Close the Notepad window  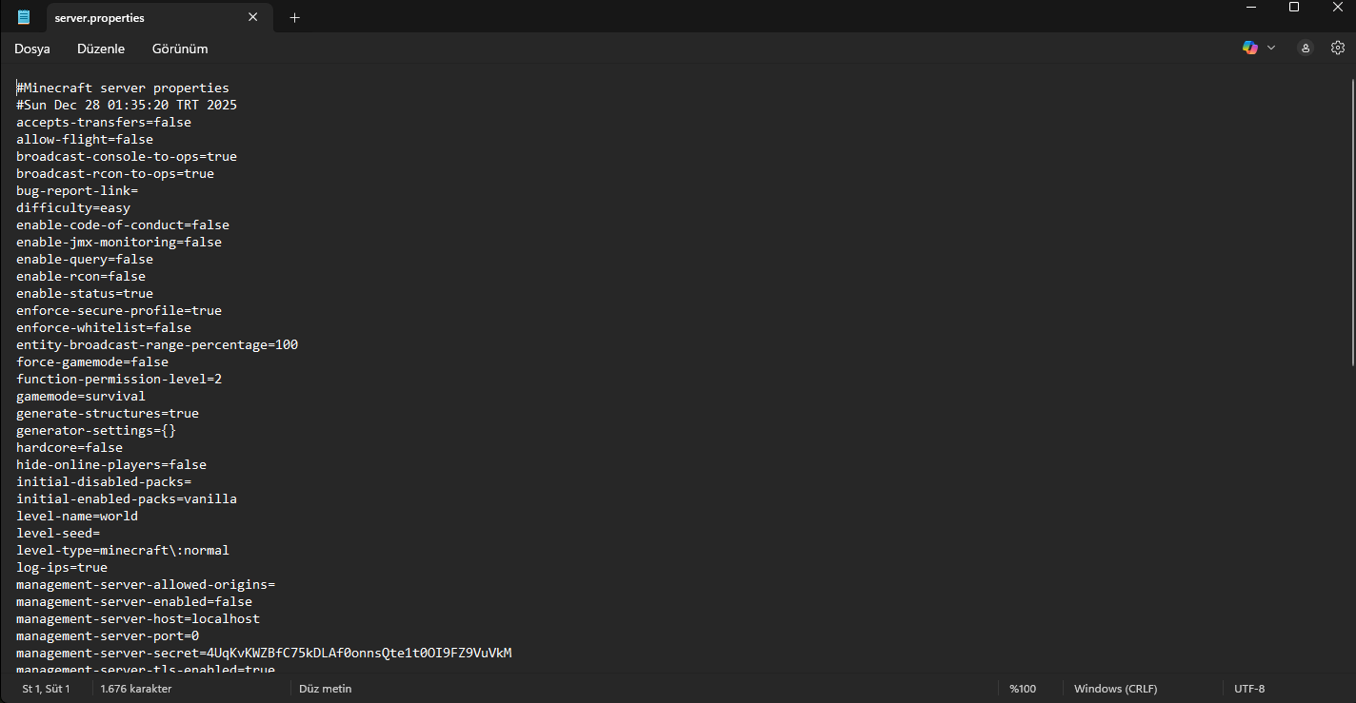pyautogui.click(x=1336, y=8)
